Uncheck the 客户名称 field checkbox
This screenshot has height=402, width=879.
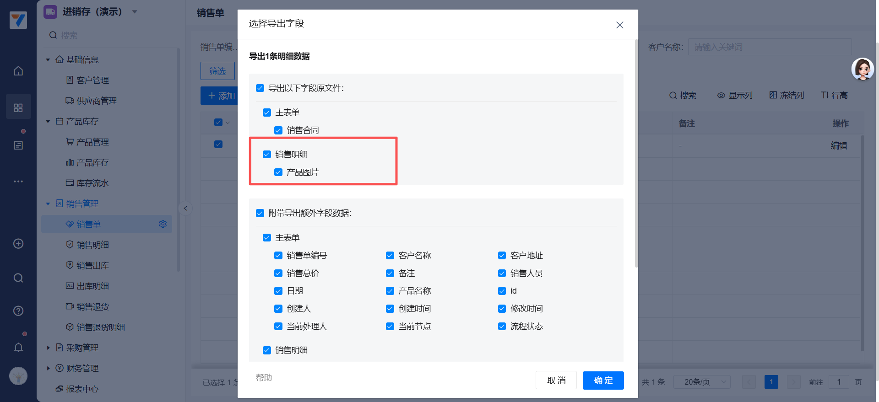(x=390, y=256)
